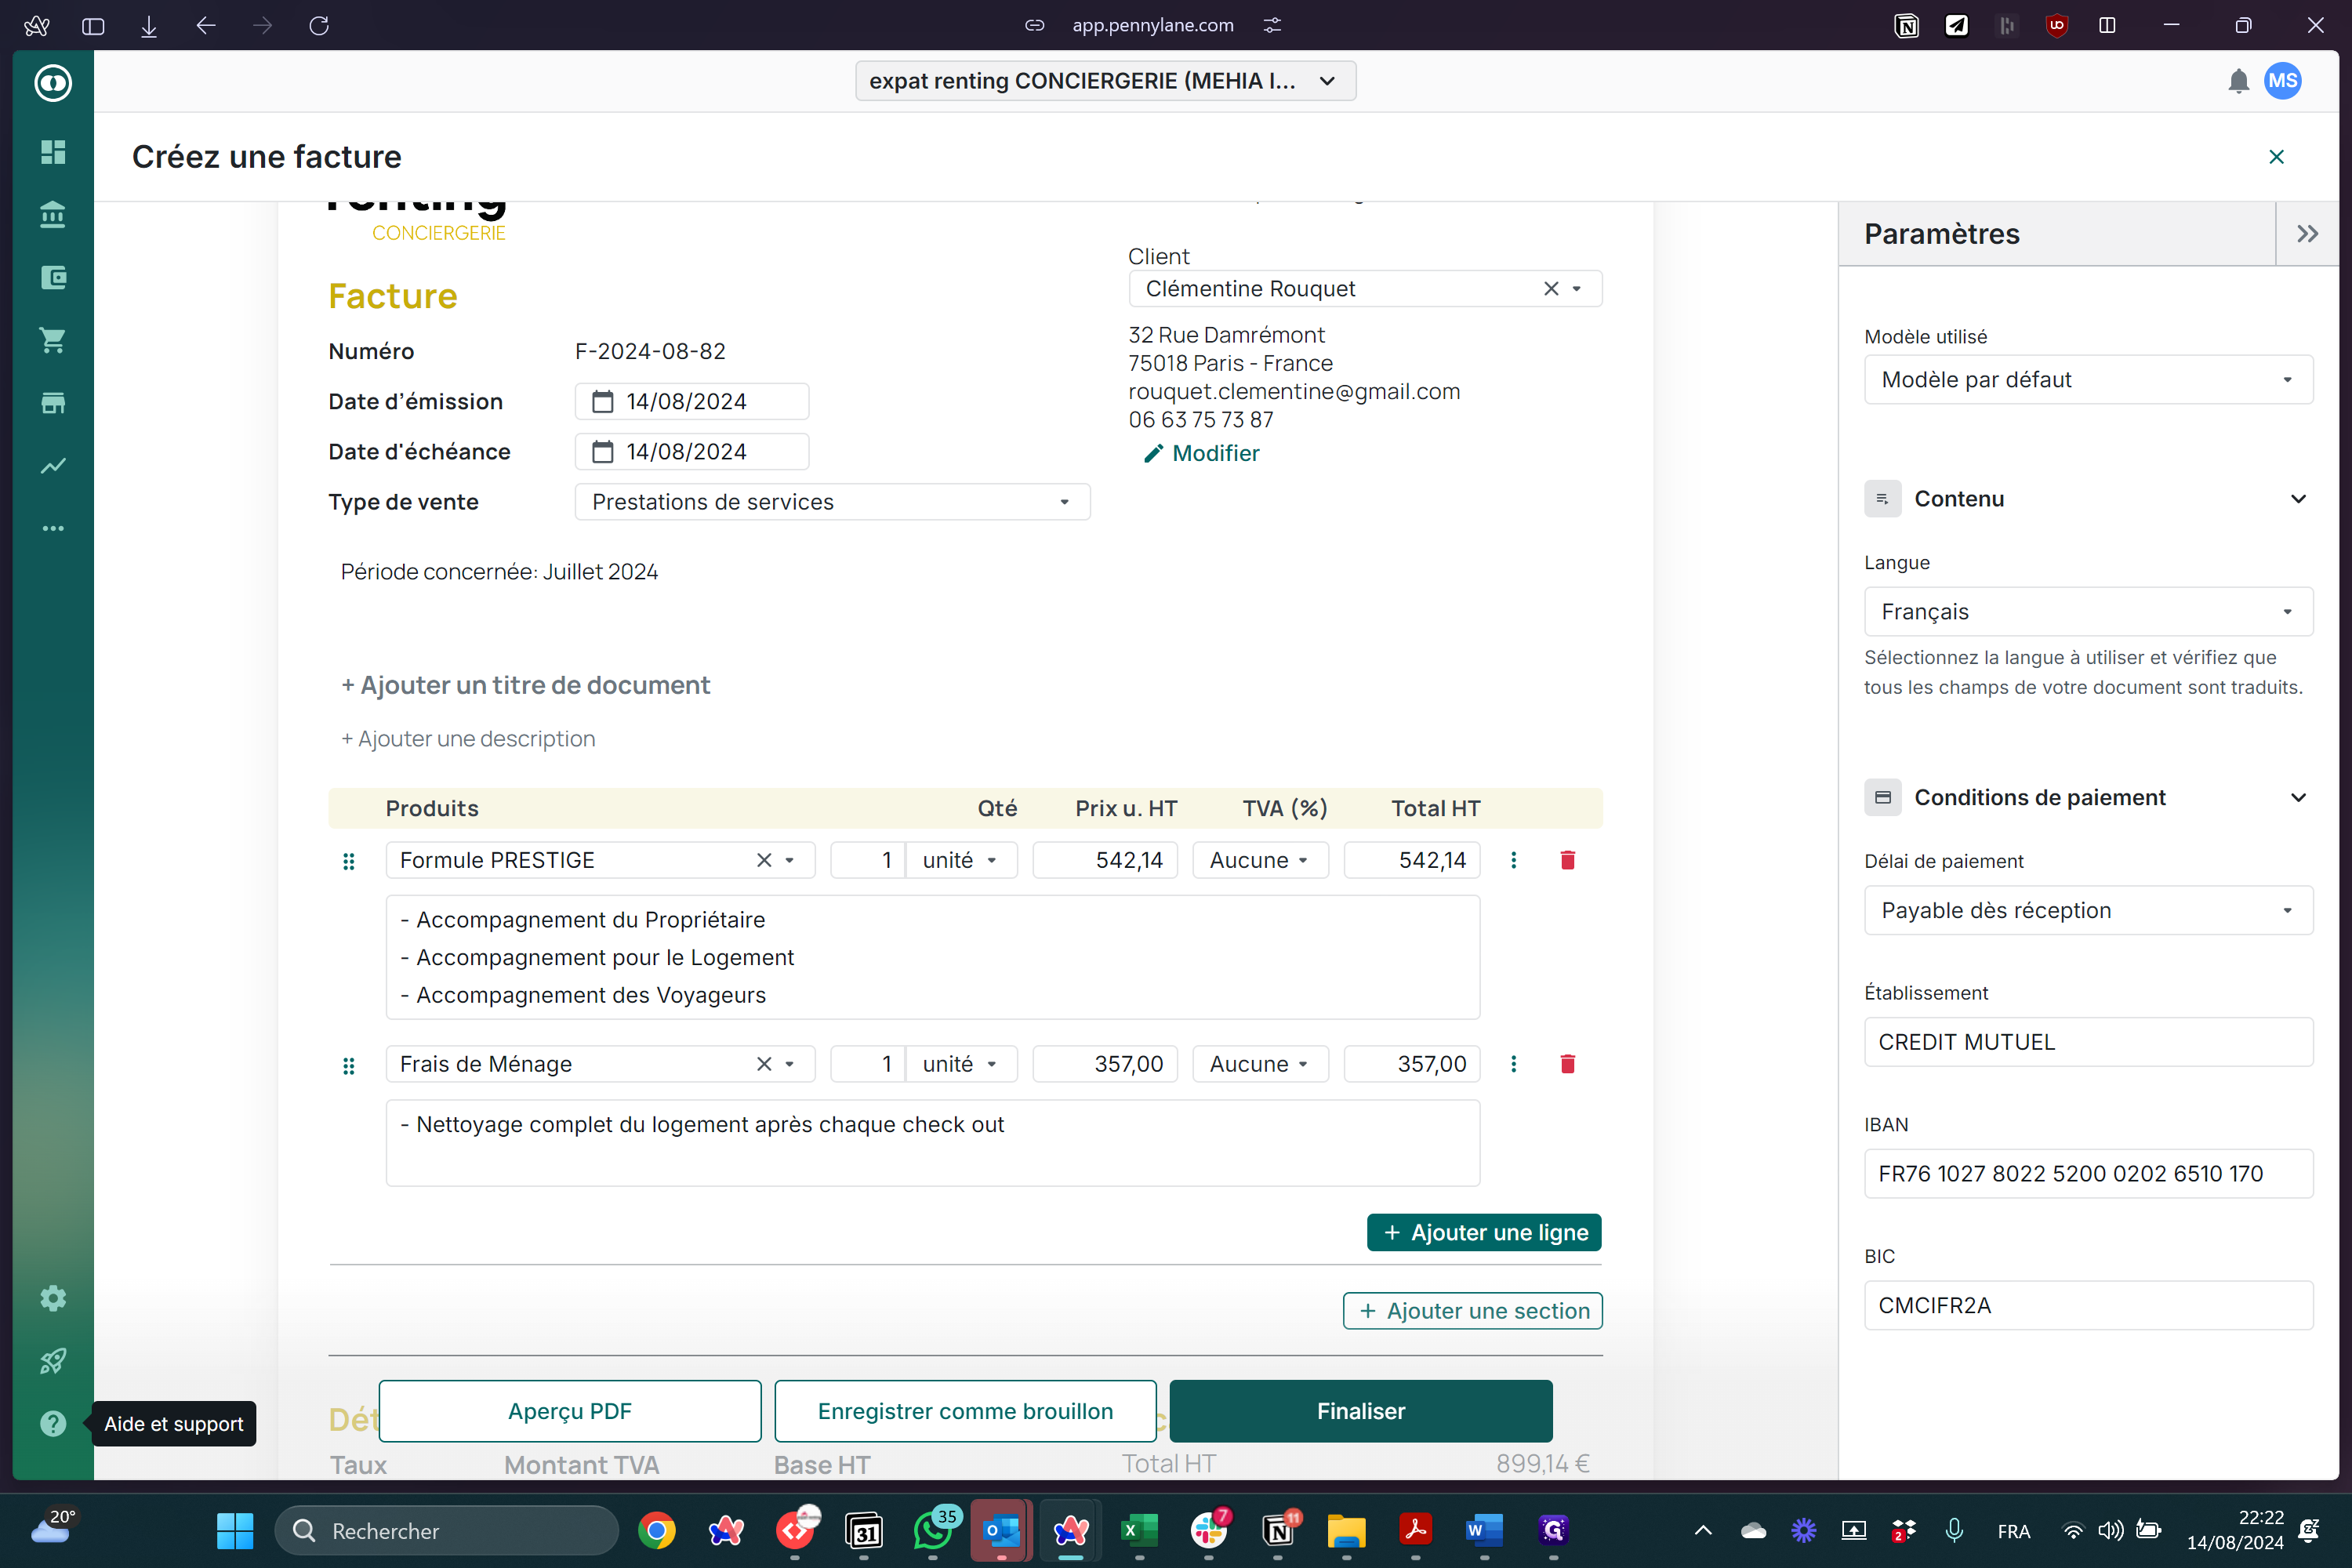Open the dashboard grid icon in sidebar
Image resolution: width=2352 pixels, height=1568 pixels.
coord(53,151)
